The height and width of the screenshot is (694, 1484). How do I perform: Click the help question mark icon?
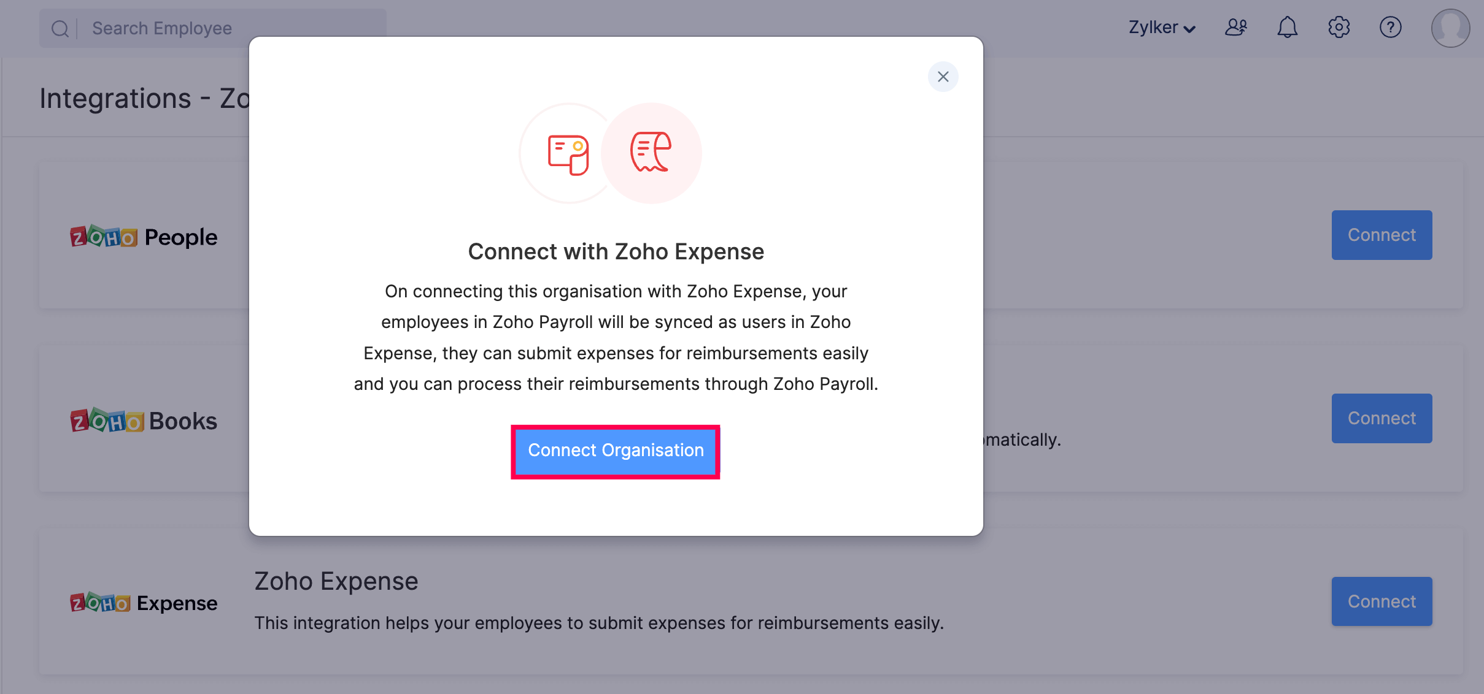tap(1390, 26)
